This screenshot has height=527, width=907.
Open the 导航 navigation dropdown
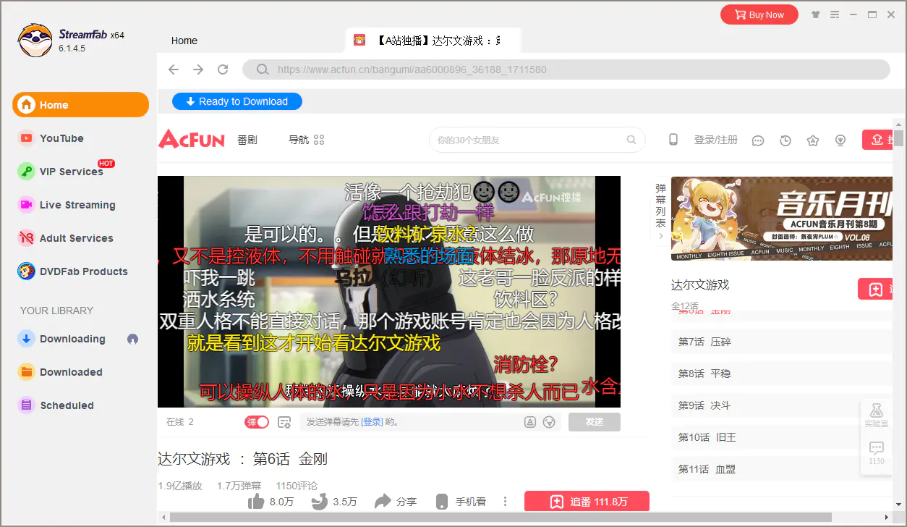pos(306,140)
